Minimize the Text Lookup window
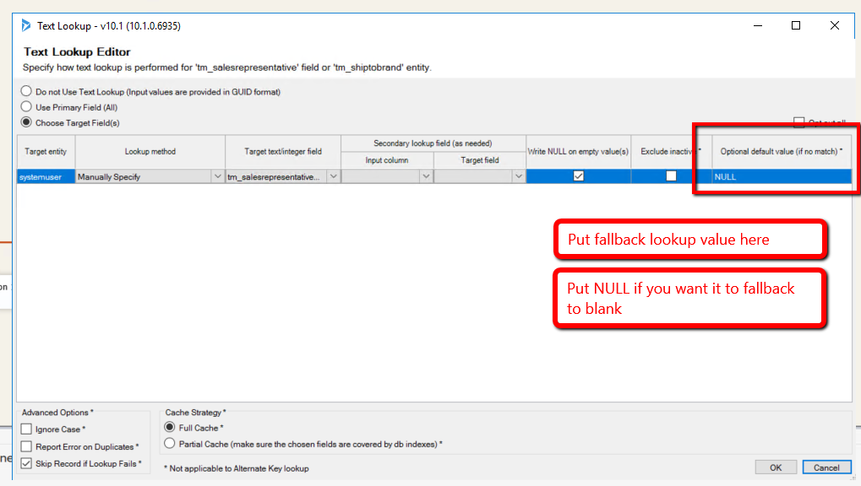The height and width of the screenshot is (486, 861). [x=758, y=26]
